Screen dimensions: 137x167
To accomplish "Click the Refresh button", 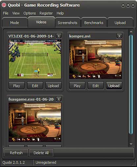I will (x=16, y=153).
